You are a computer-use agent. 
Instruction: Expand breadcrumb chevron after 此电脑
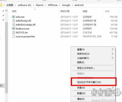(x=15, y=5)
